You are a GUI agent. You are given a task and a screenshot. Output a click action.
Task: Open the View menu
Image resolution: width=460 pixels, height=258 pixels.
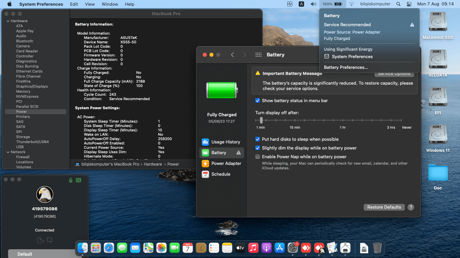(90, 4)
